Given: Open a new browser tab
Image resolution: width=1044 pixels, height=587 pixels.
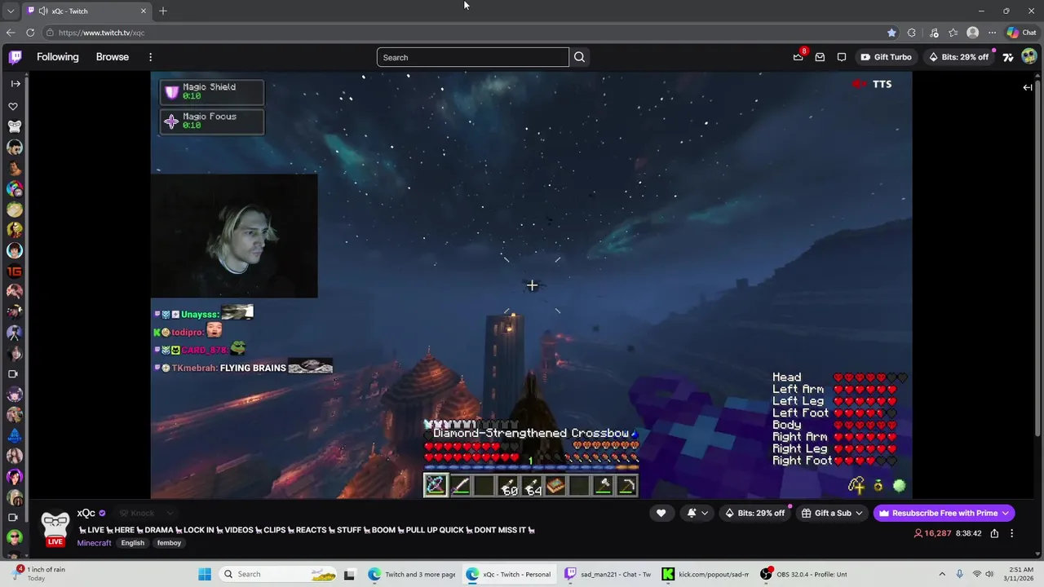Looking at the screenshot, I should tap(163, 11).
